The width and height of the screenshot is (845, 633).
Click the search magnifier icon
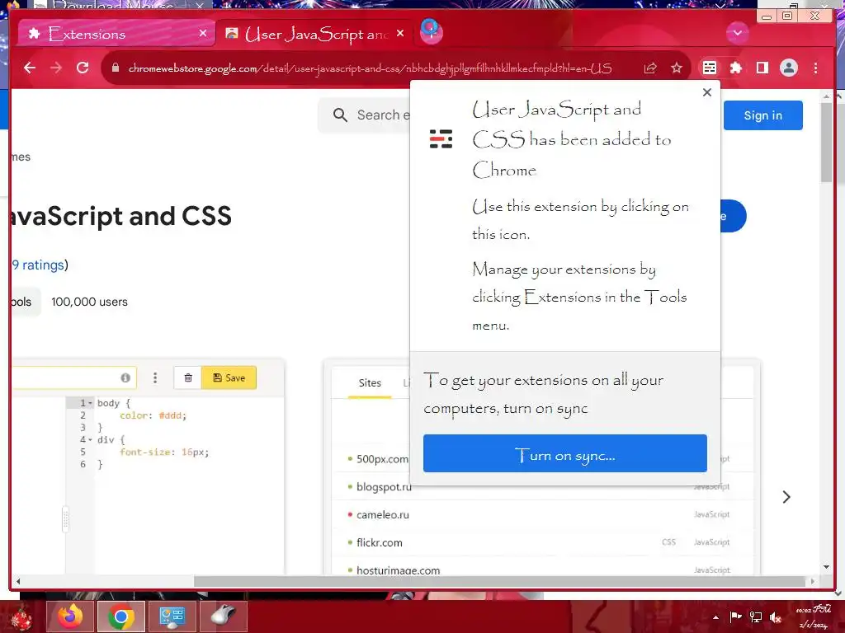click(x=340, y=115)
